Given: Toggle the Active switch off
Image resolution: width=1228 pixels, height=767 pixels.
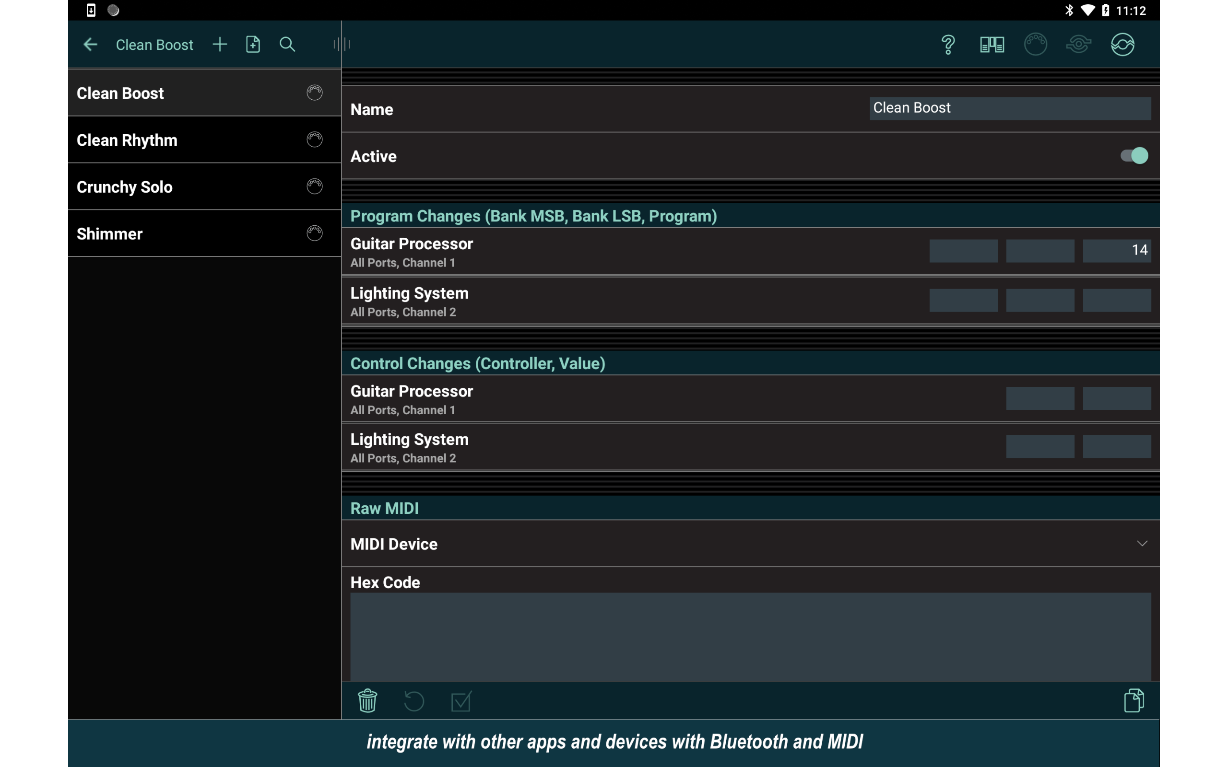Looking at the screenshot, I should tap(1134, 156).
